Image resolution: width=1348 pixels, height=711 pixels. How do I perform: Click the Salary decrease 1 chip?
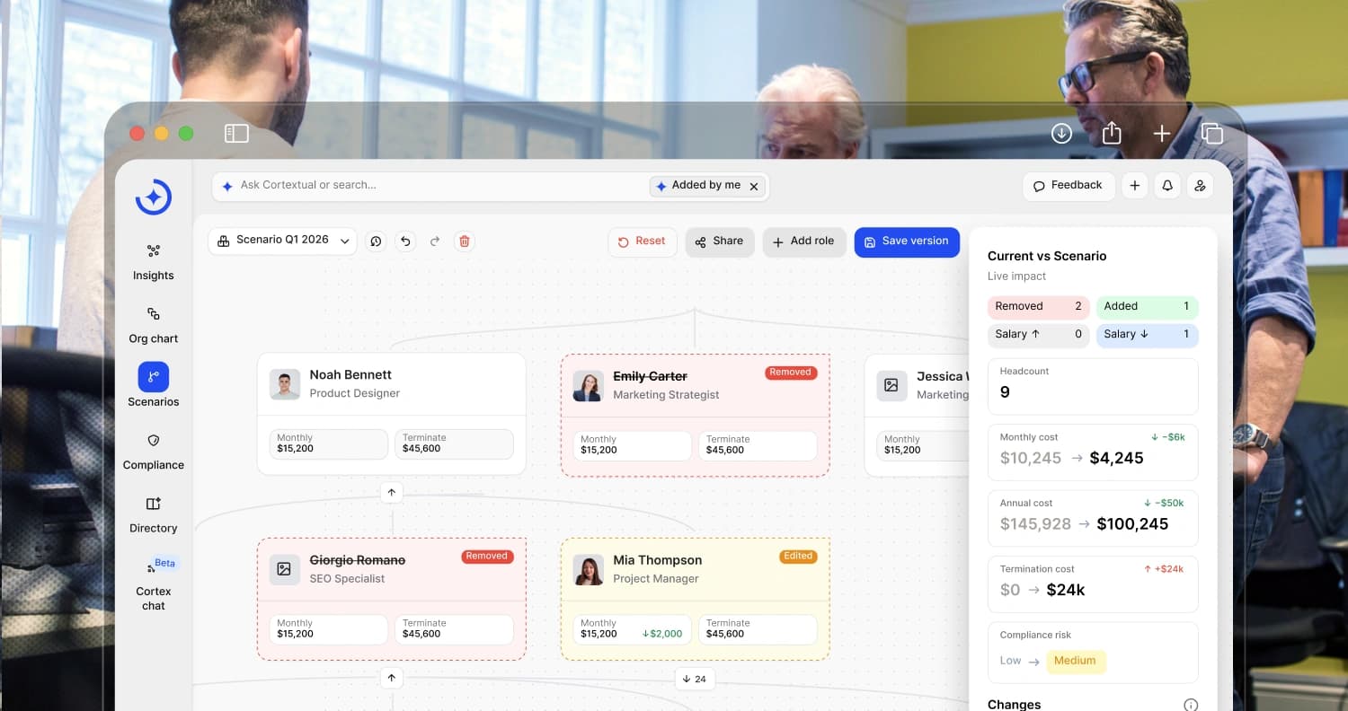(x=1148, y=335)
